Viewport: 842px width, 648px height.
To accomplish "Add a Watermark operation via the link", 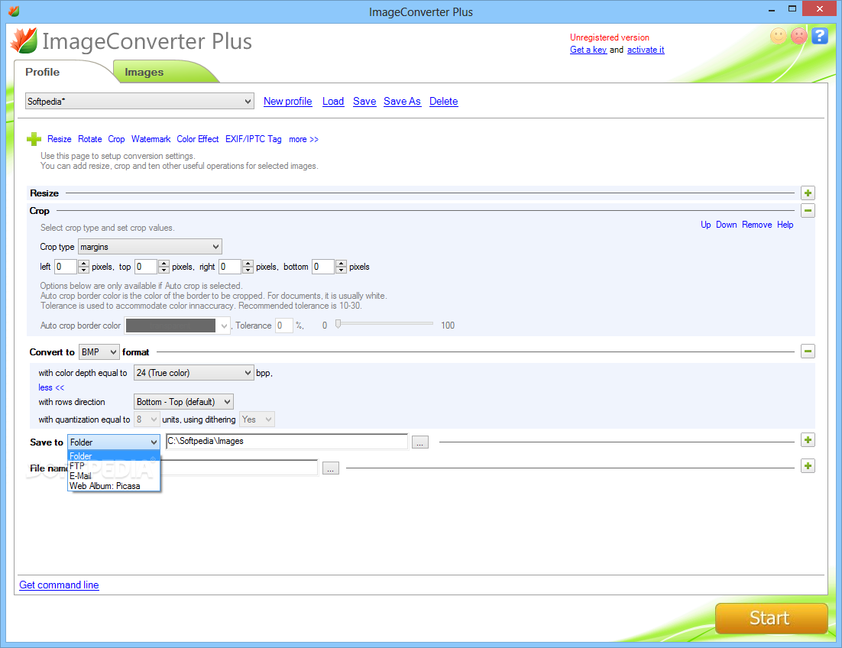I will [x=151, y=139].
